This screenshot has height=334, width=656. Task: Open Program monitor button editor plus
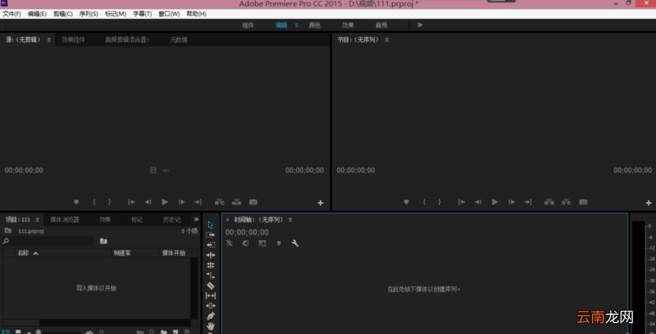tap(648, 203)
